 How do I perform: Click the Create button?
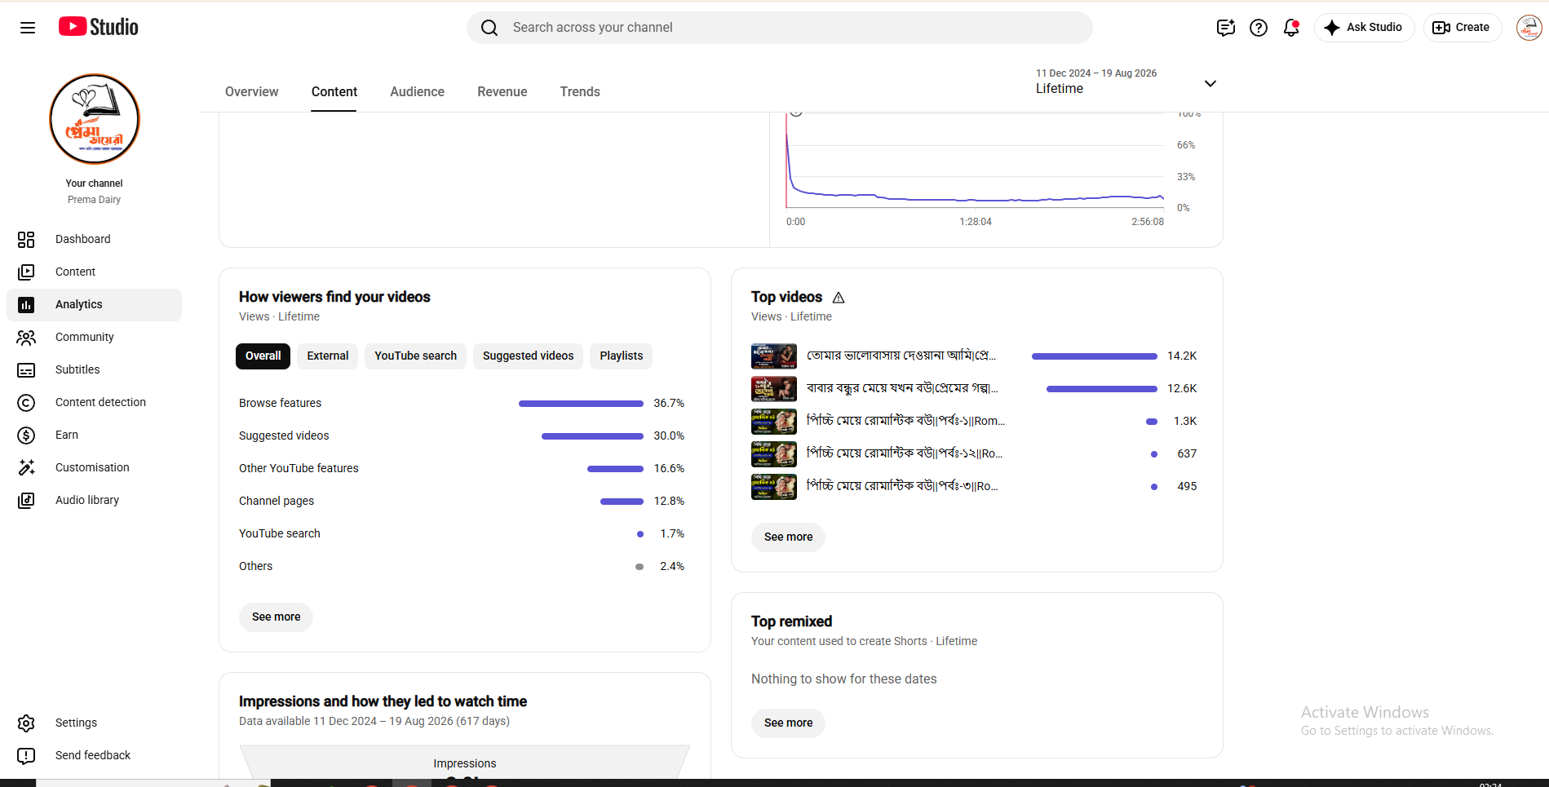click(x=1462, y=28)
